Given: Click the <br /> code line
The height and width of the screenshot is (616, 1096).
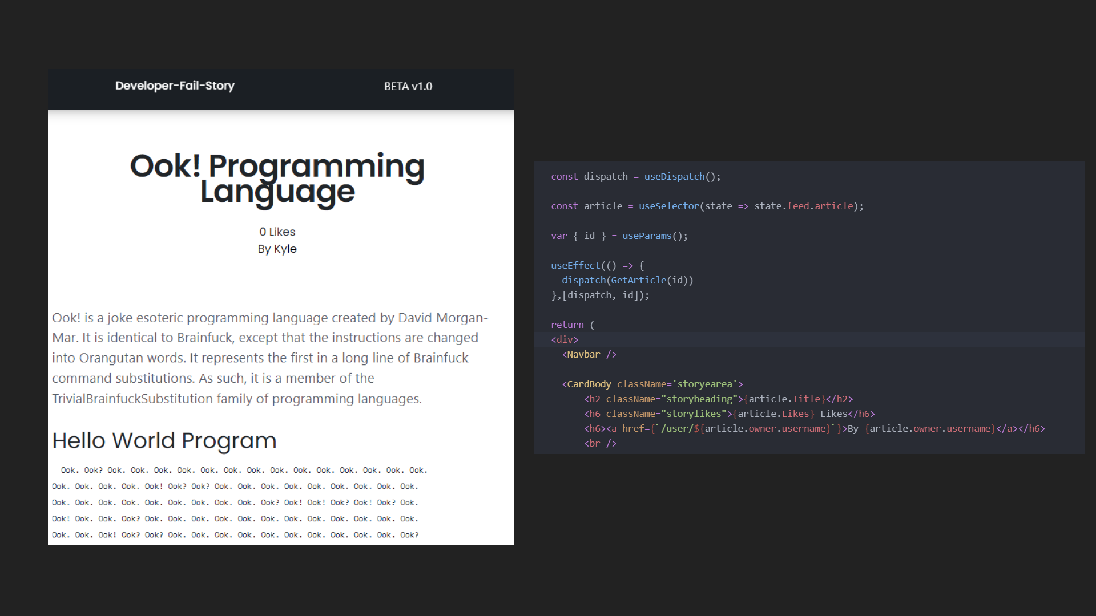Looking at the screenshot, I should (x=601, y=443).
